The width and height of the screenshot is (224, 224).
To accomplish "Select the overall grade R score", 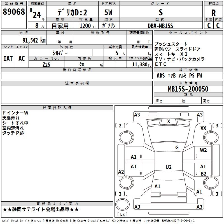I will pyautogui.click(x=213, y=13).
